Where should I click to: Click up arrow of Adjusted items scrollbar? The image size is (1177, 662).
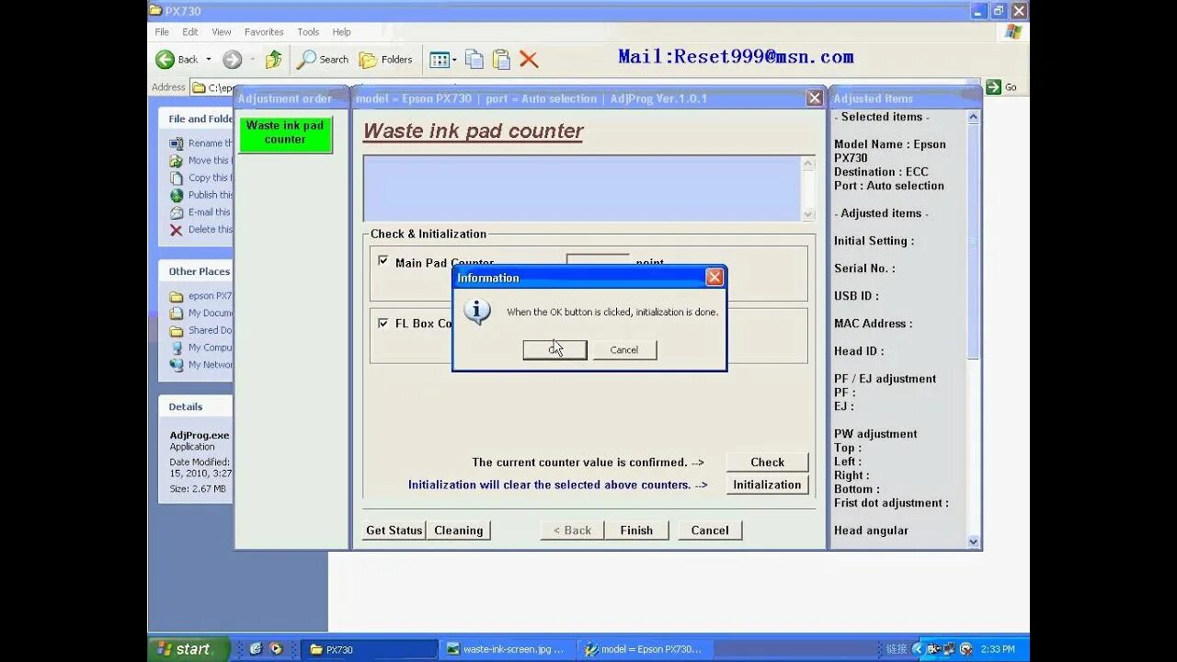pos(974,117)
